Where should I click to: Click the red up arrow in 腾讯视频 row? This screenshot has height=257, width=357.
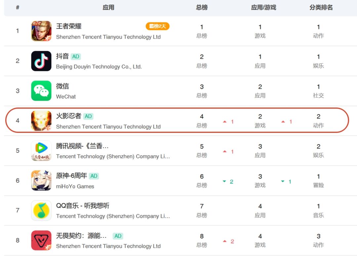click(x=225, y=151)
